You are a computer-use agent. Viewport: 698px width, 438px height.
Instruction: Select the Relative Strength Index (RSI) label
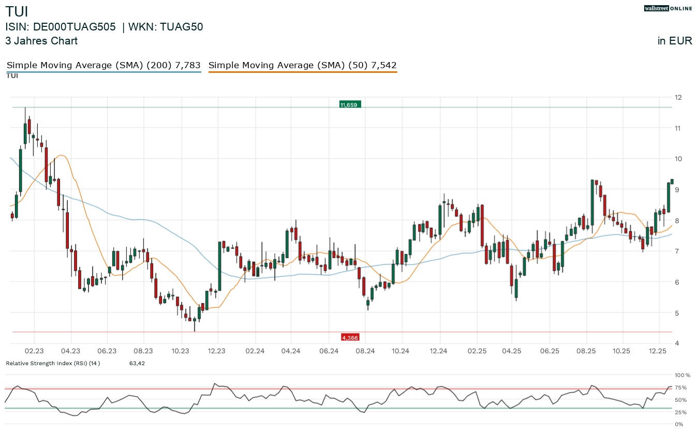(x=53, y=363)
